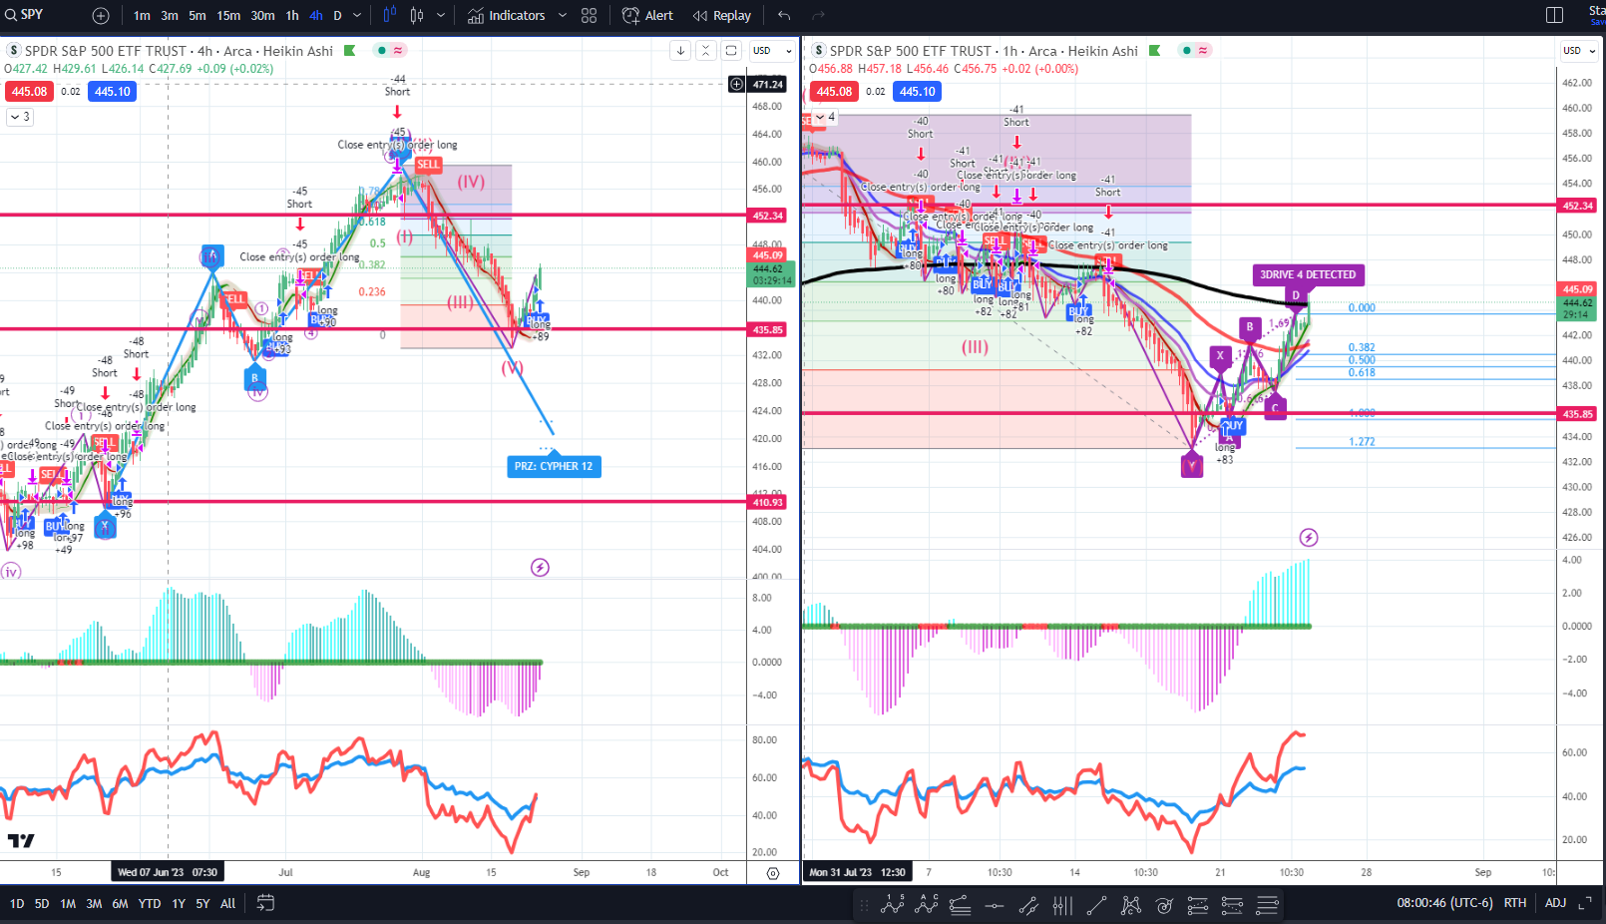
Task: Select the 5D date range
Action: [42, 903]
